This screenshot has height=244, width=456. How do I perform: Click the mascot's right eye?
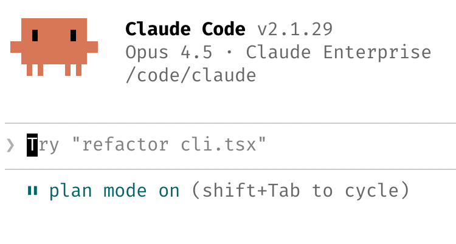pos(74,36)
